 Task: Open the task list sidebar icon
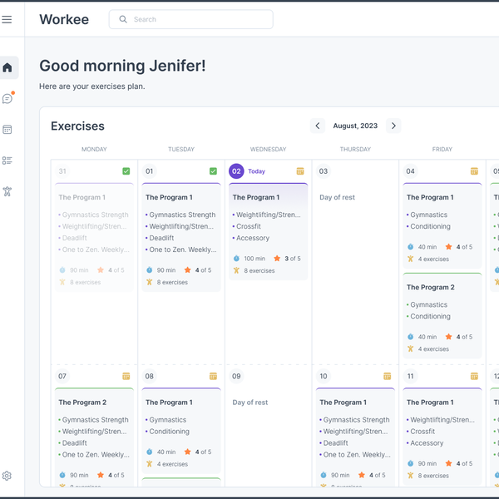coord(7,161)
